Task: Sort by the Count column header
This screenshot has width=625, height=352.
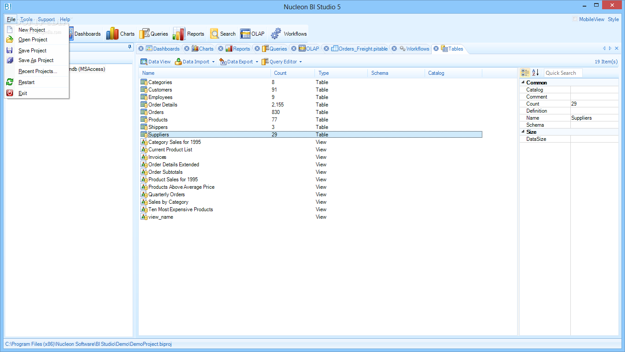Action: 293,73
